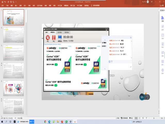The width and height of the screenshot is (165, 124).
Task: Switch to the 助教聊天 chat channel
Action: (104, 46)
